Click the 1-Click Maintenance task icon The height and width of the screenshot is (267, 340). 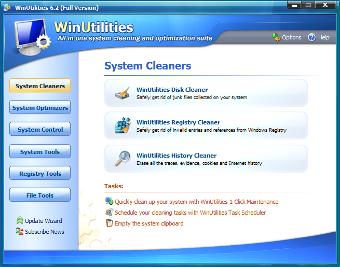point(109,202)
